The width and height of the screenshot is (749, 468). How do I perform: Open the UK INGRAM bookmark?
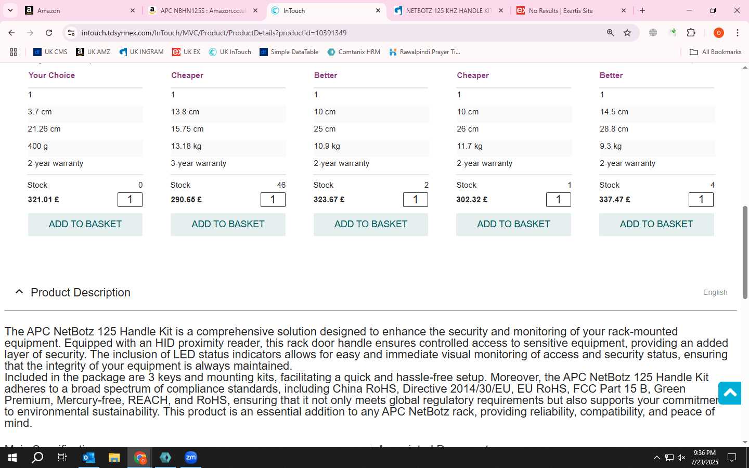click(141, 52)
